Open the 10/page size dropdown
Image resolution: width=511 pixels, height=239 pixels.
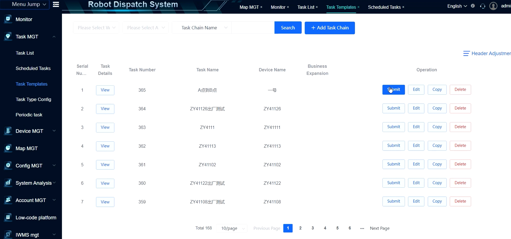coord(232,228)
